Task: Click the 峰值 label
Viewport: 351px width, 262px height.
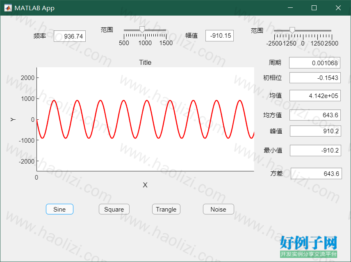Action: (x=276, y=131)
